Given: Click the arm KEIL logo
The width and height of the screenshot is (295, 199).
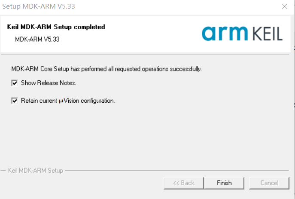Looking at the screenshot, I should [x=242, y=33].
